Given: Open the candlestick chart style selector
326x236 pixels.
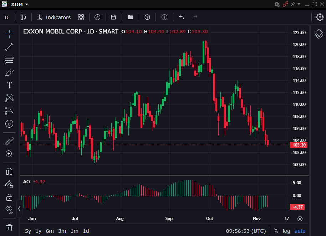Looking at the screenshot, I should click(x=24, y=17).
